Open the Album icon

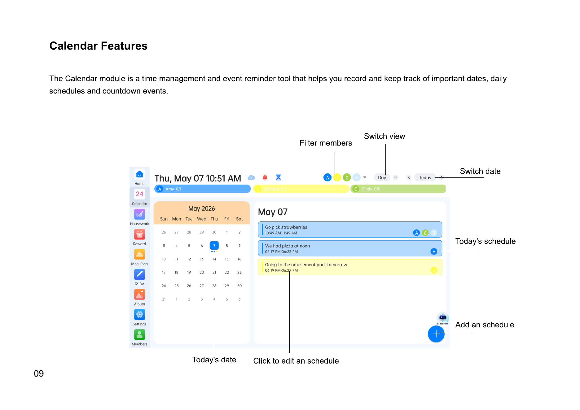tap(139, 294)
